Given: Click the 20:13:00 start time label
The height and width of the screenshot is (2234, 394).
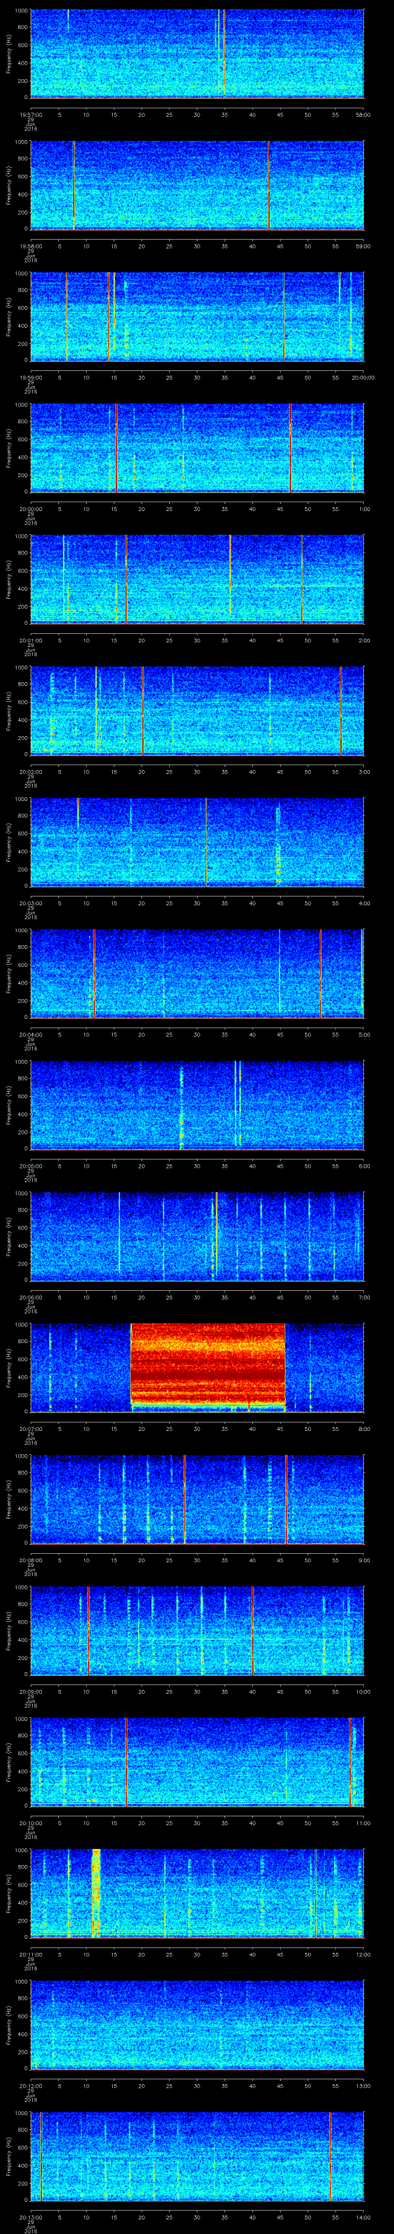Looking at the screenshot, I should (x=30, y=2217).
